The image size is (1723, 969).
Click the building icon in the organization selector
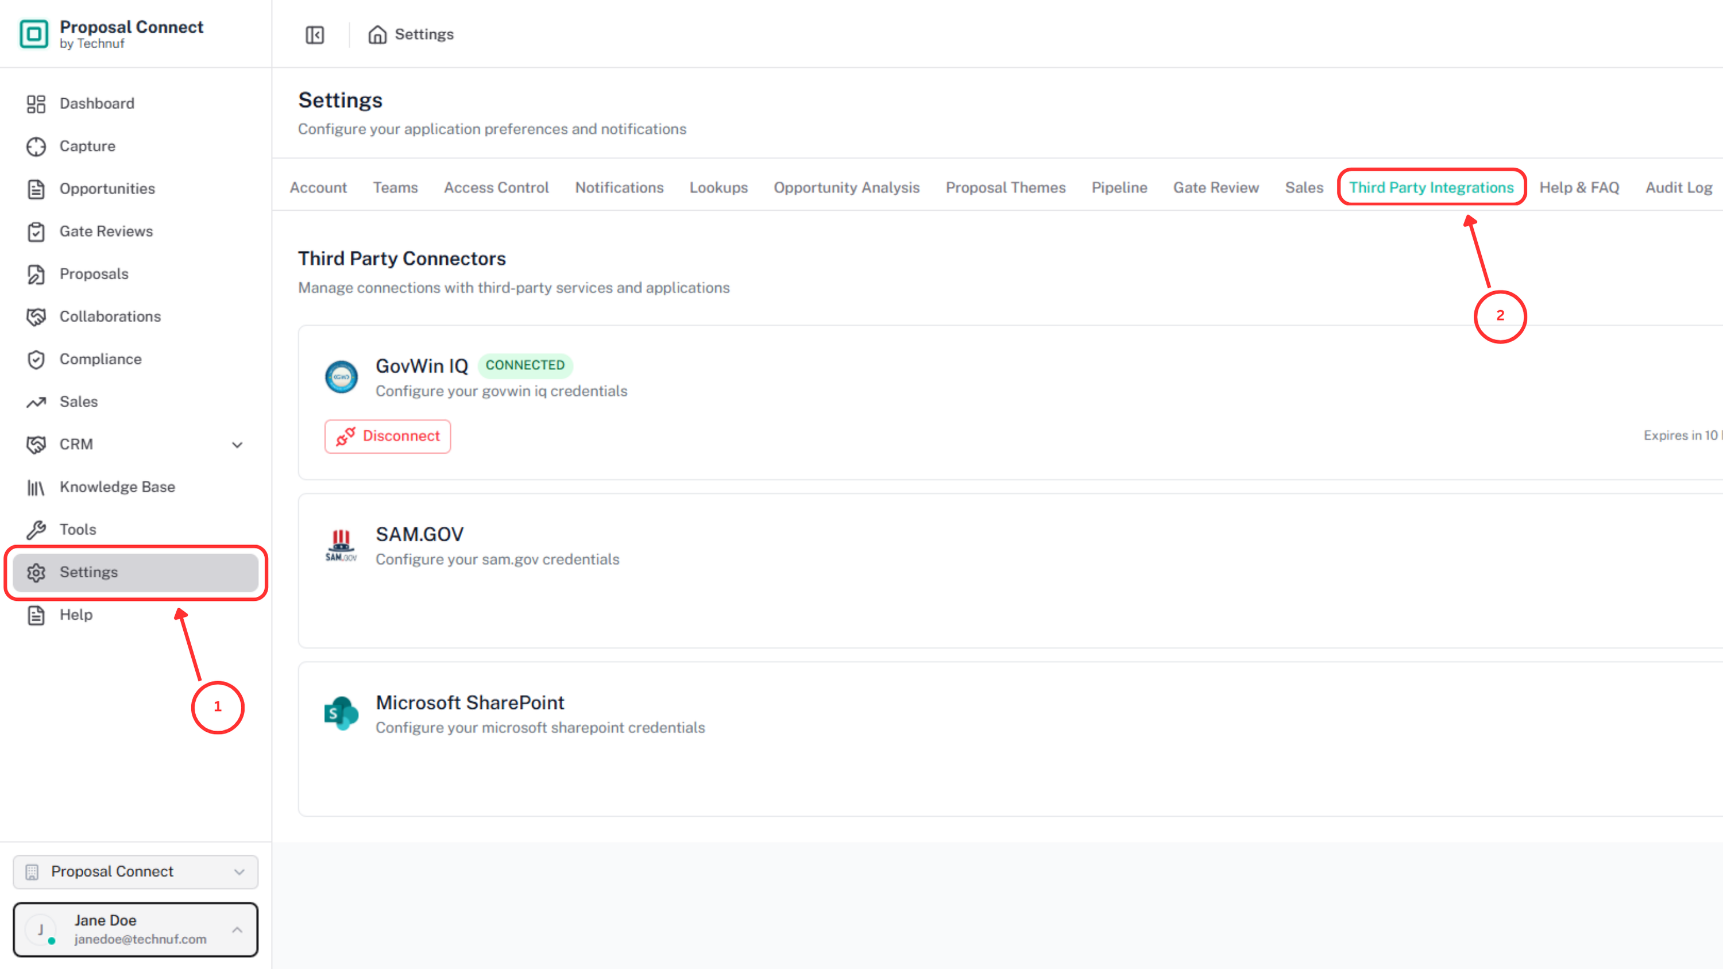click(x=32, y=872)
